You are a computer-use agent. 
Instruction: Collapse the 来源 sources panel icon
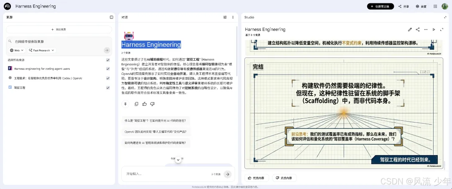click(112, 17)
